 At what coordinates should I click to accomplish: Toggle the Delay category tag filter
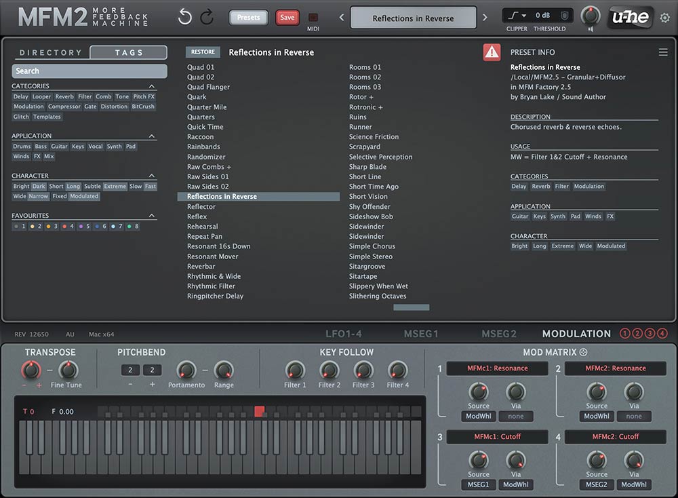click(x=20, y=96)
